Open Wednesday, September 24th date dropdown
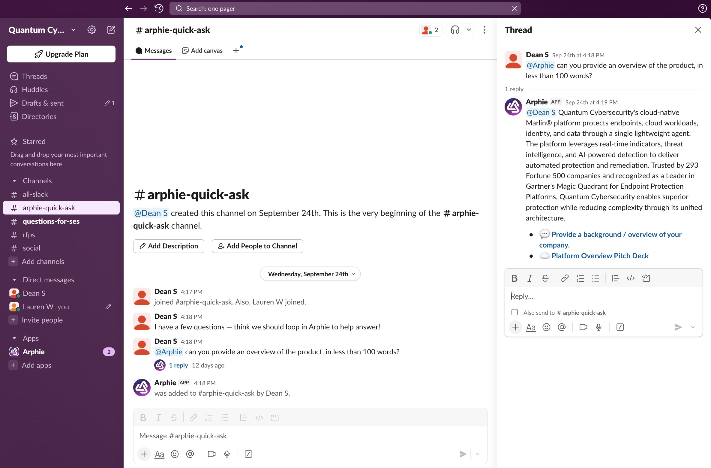The width and height of the screenshot is (711, 468). pyautogui.click(x=310, y=274)
